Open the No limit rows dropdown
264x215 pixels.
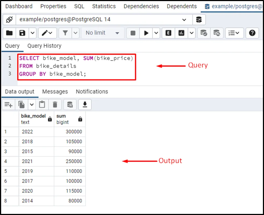tap(103, 33)
